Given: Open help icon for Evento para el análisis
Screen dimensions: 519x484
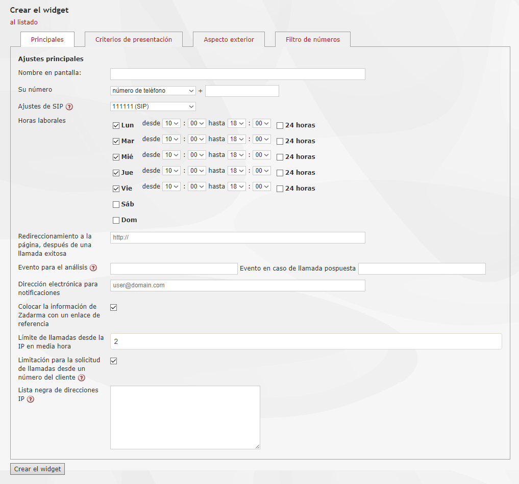Looking at the screenshot, I should [x=93, y=268].
